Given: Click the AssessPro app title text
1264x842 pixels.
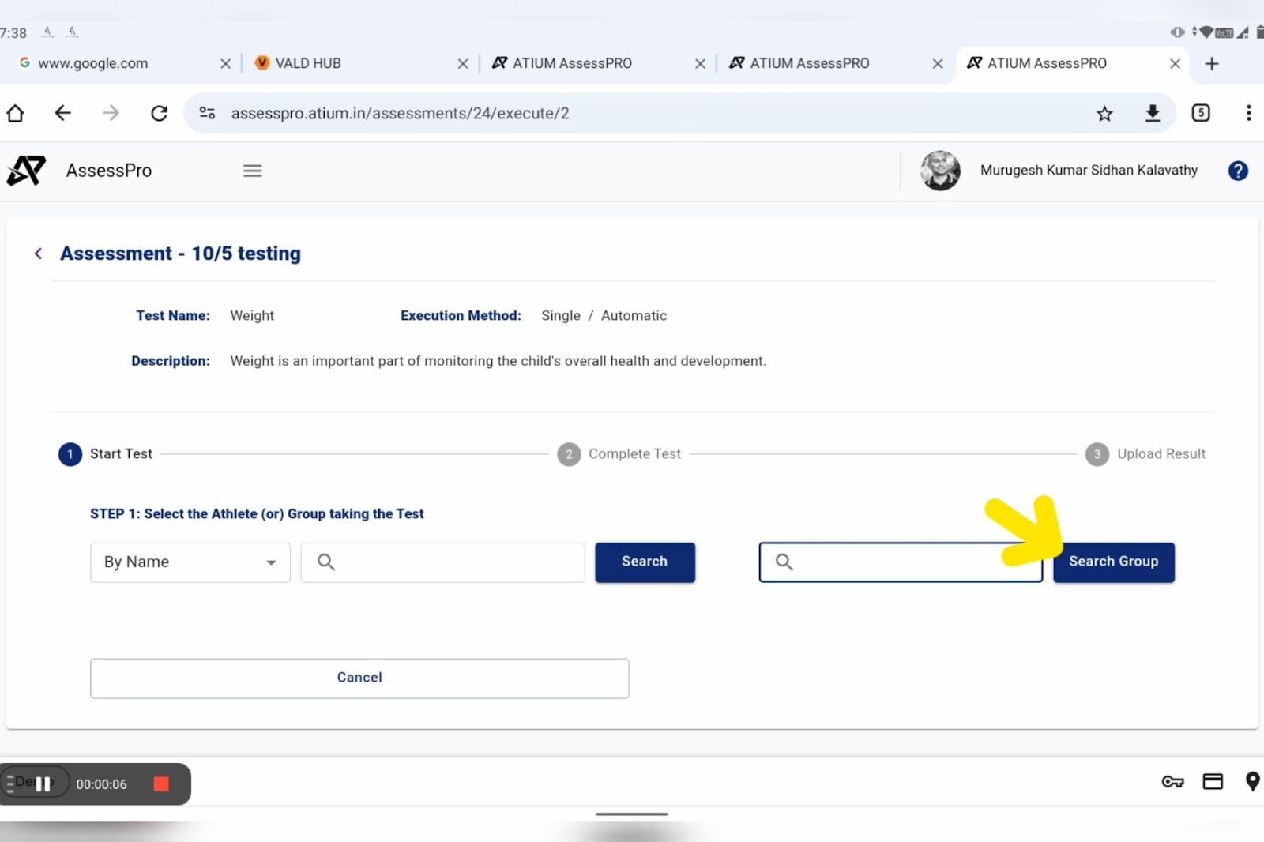Looking at the screenshot, I should (x=109, y=171).
